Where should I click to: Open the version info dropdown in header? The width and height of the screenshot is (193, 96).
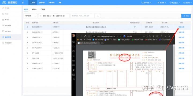pos(146,3)
